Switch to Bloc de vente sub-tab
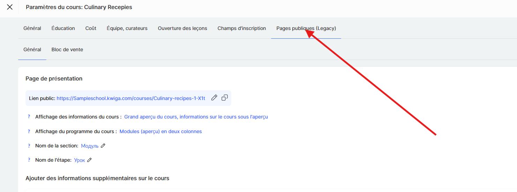This screenshot has height=192, width=517. (x=67, y=50)
